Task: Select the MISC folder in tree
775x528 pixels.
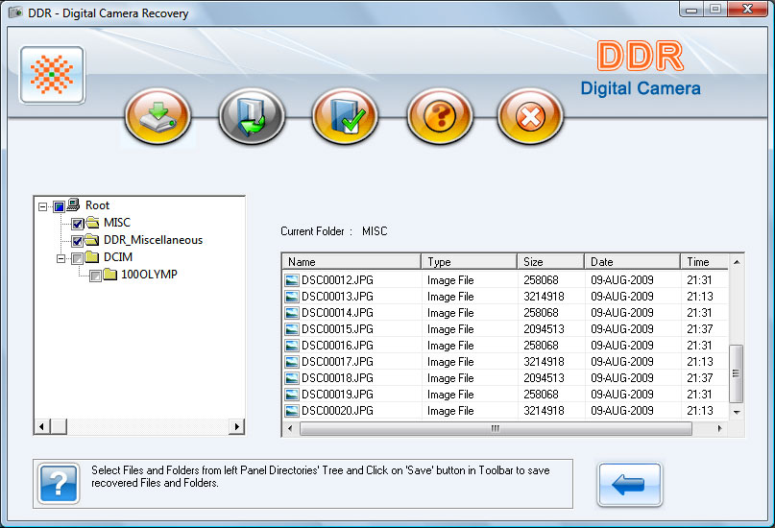Action: click(x=116, y=223)
